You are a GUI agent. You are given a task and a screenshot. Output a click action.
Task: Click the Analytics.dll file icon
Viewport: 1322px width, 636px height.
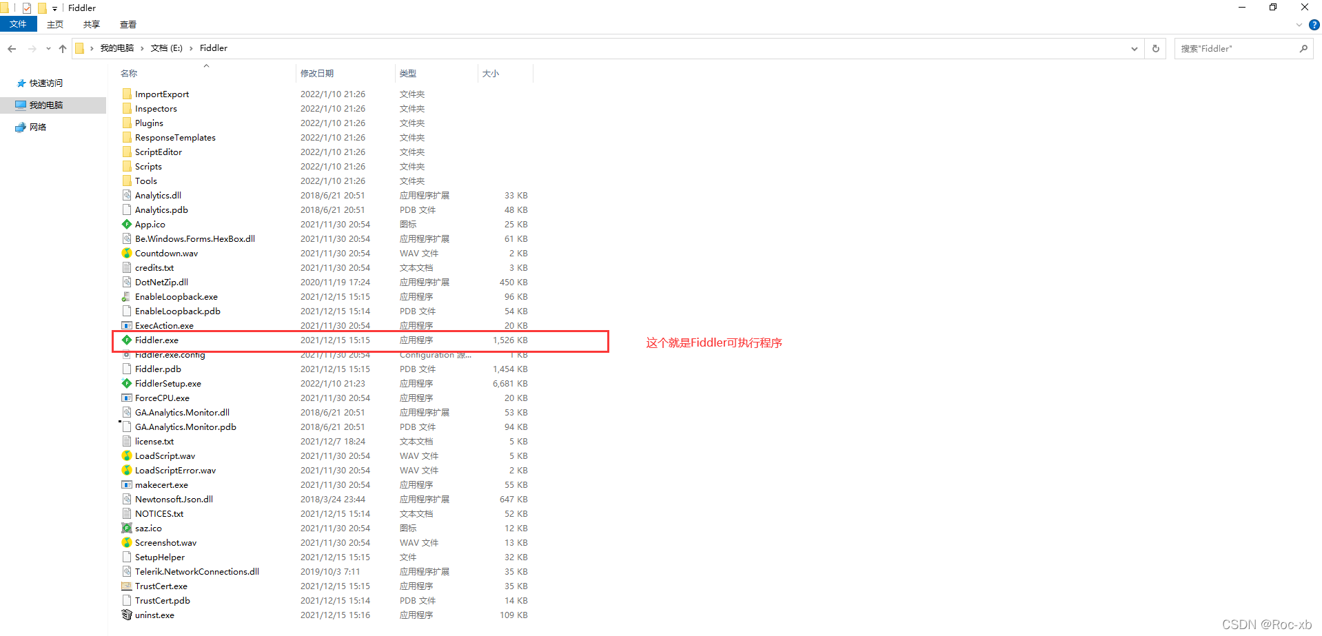click(x=127, y=195)
